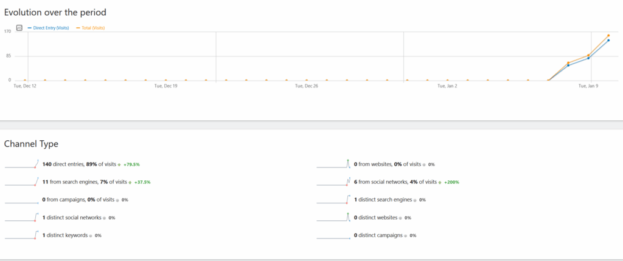Click the 140 direct entries text
Viewport: 623px width, 261px height.
click(64, 164)
